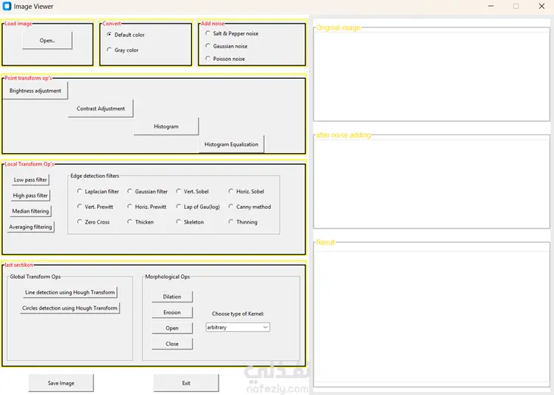554x395 pixels.
Task: Click morphological Close button
Action: [172, 344]
